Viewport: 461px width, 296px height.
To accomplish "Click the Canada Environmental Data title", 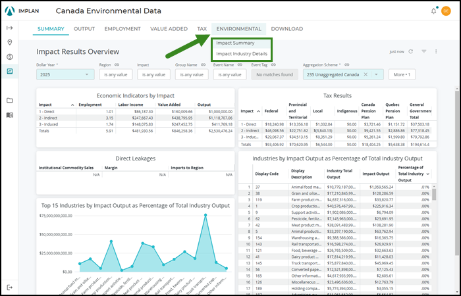I will click(x=108, y=11).
